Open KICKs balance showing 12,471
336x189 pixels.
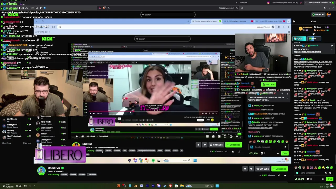pos(300,179)
